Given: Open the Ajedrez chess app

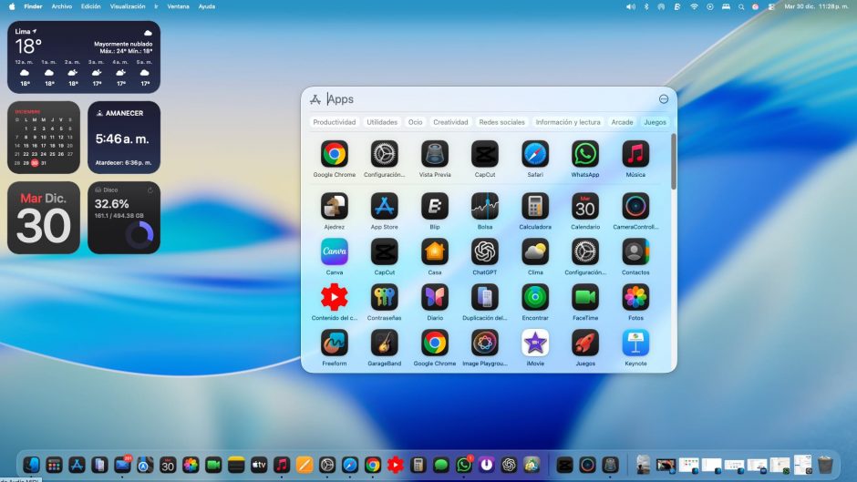Looking at the screenshot, I should point(334,206).
